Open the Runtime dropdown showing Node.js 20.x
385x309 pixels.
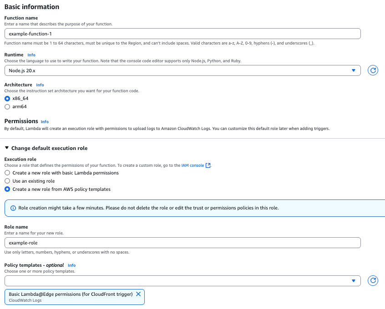(182, 70)
